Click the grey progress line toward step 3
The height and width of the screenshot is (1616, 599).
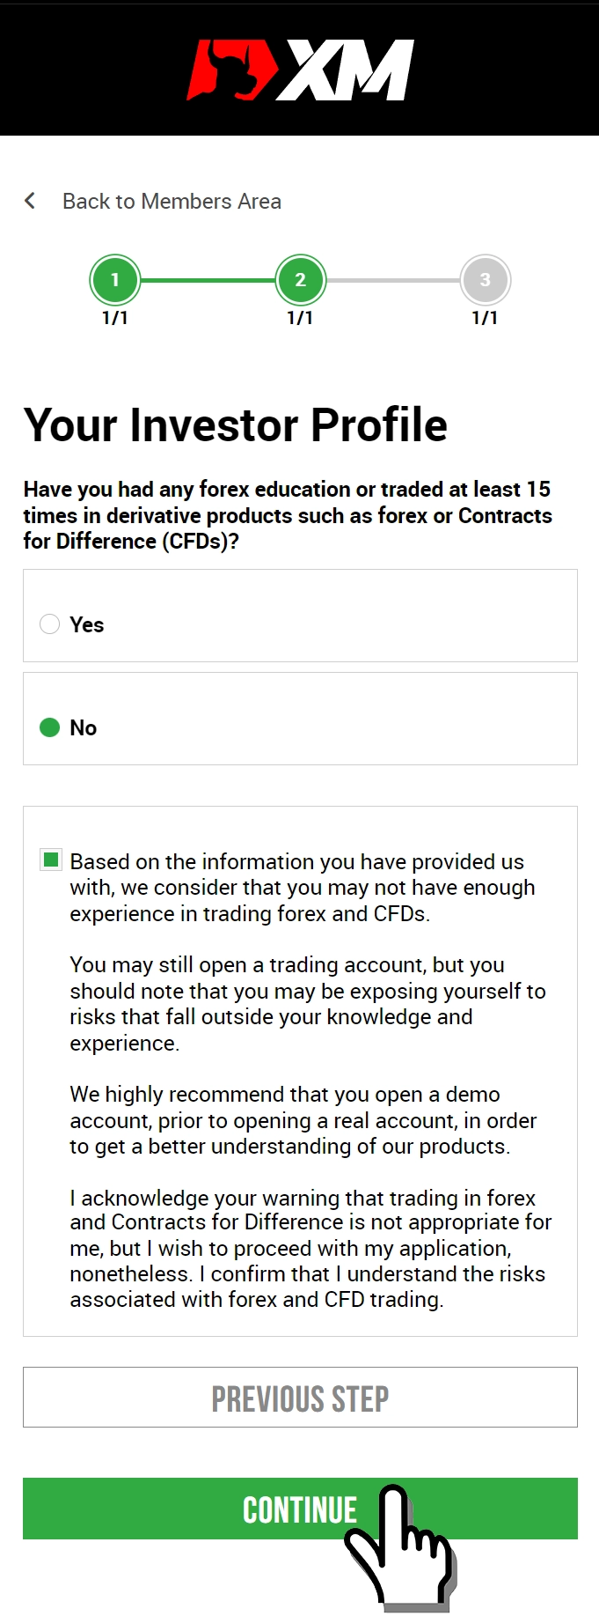pos(393,280)
